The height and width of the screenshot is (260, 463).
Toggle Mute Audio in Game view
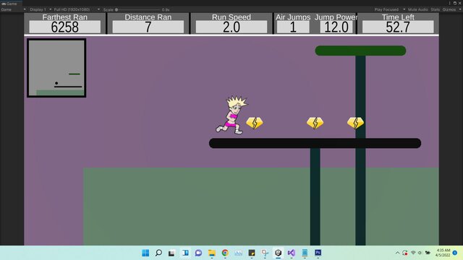[x=418, y=9]
